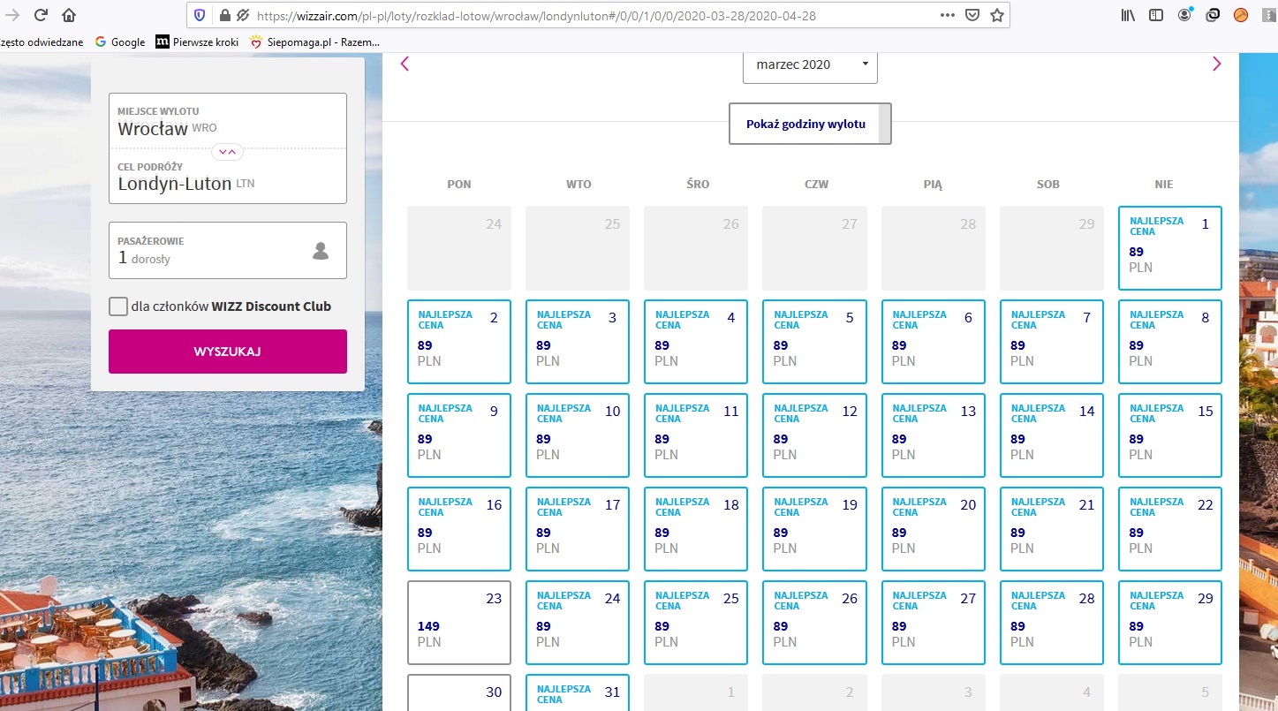This screenshot has height=711, width=1278.
Task: Edit the Wrocław departure field
Action: tap(228, 123)
